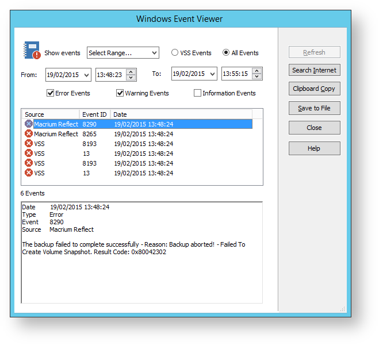The width and height of the screenshot is (379, 345).
Task: Increase the From time with up arrow
Action: tap(131, 72)
